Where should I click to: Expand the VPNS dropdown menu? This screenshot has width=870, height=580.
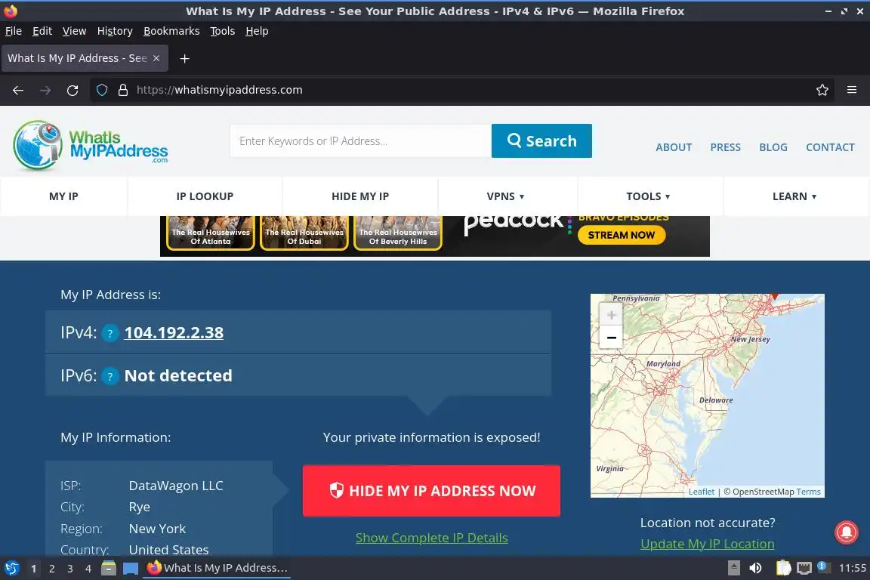(505, 196)
